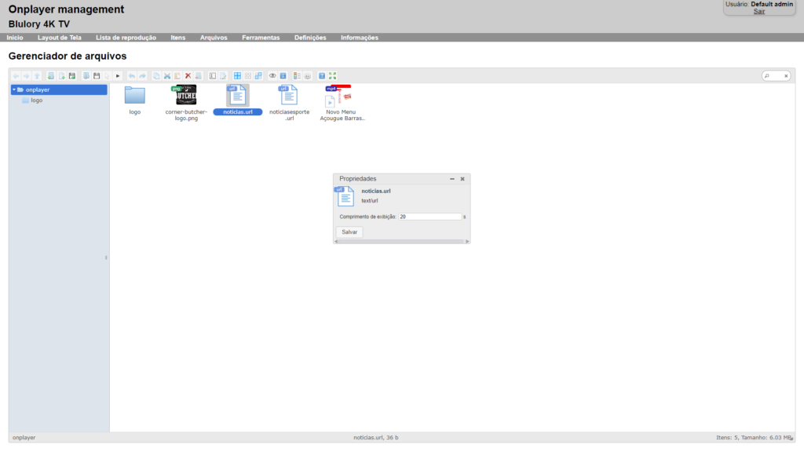804x452 pixels.
Task: Open the sort options list icon
Action: click(x=297, y=76)
